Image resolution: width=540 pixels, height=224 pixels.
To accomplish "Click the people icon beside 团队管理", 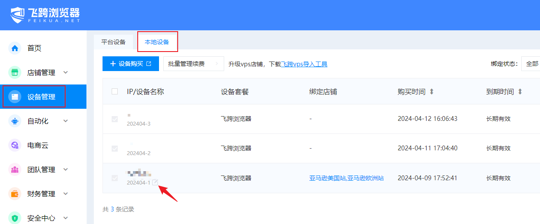I will pyautogui.click(x=15, y=169).
